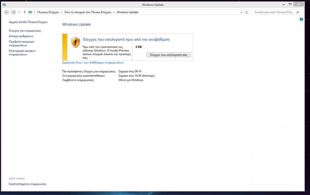The height and width of the screenshot is (195, 310).
Task: Click the Μόνο για Windows text
Action: tap(131, 80)
